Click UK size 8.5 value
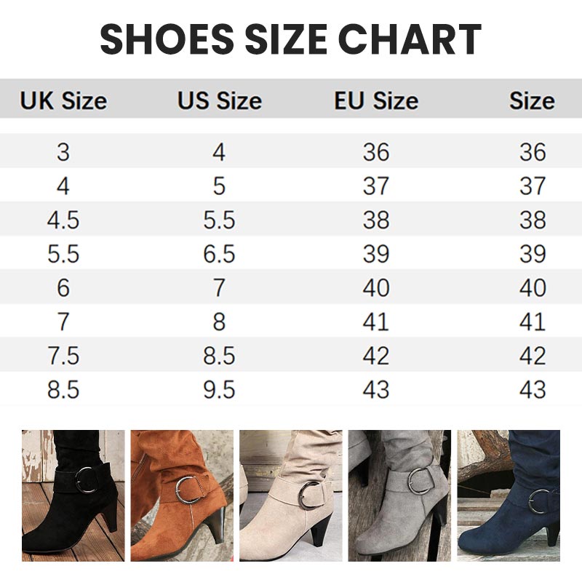The height and width of the screenshot is (582, 582). (63, 390)
